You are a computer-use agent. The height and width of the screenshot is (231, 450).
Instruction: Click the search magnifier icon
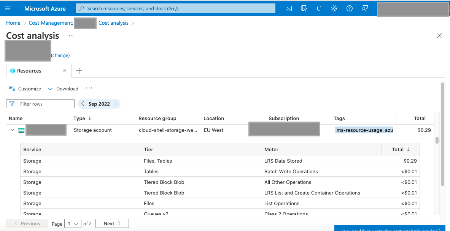coord(82,8)
